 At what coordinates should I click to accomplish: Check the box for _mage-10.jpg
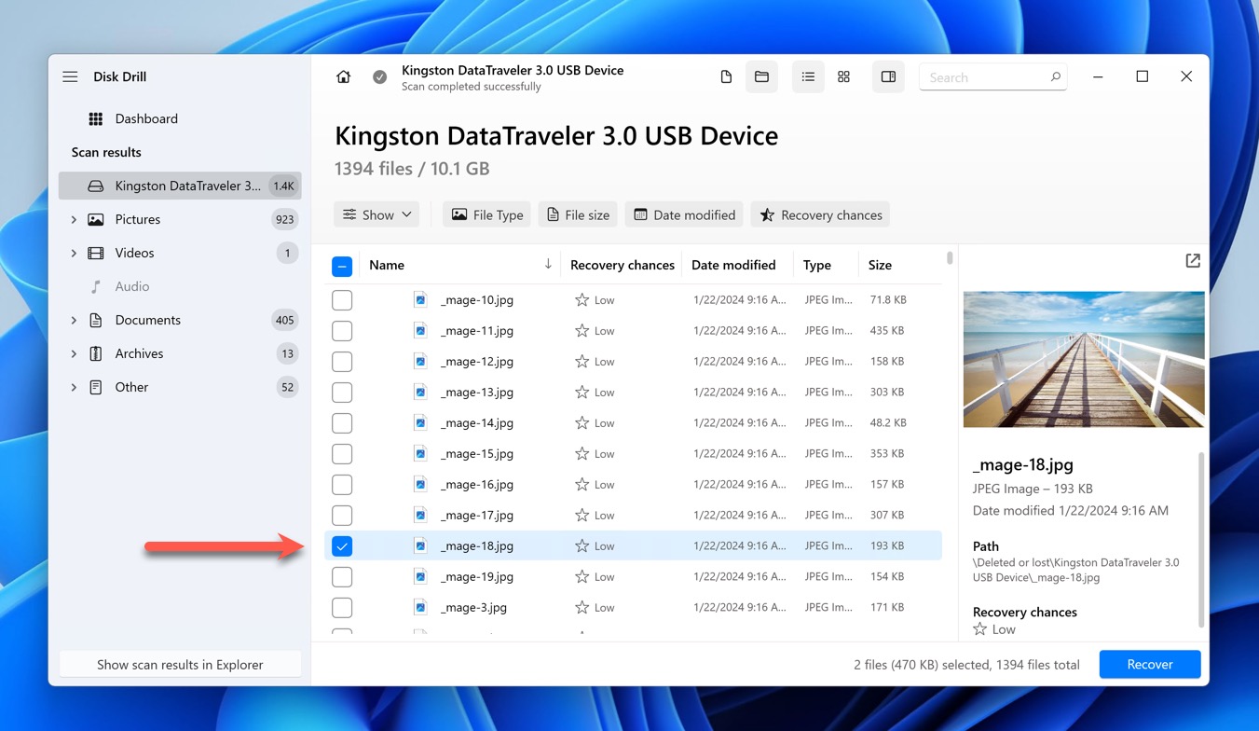click(x=342, y=300)
